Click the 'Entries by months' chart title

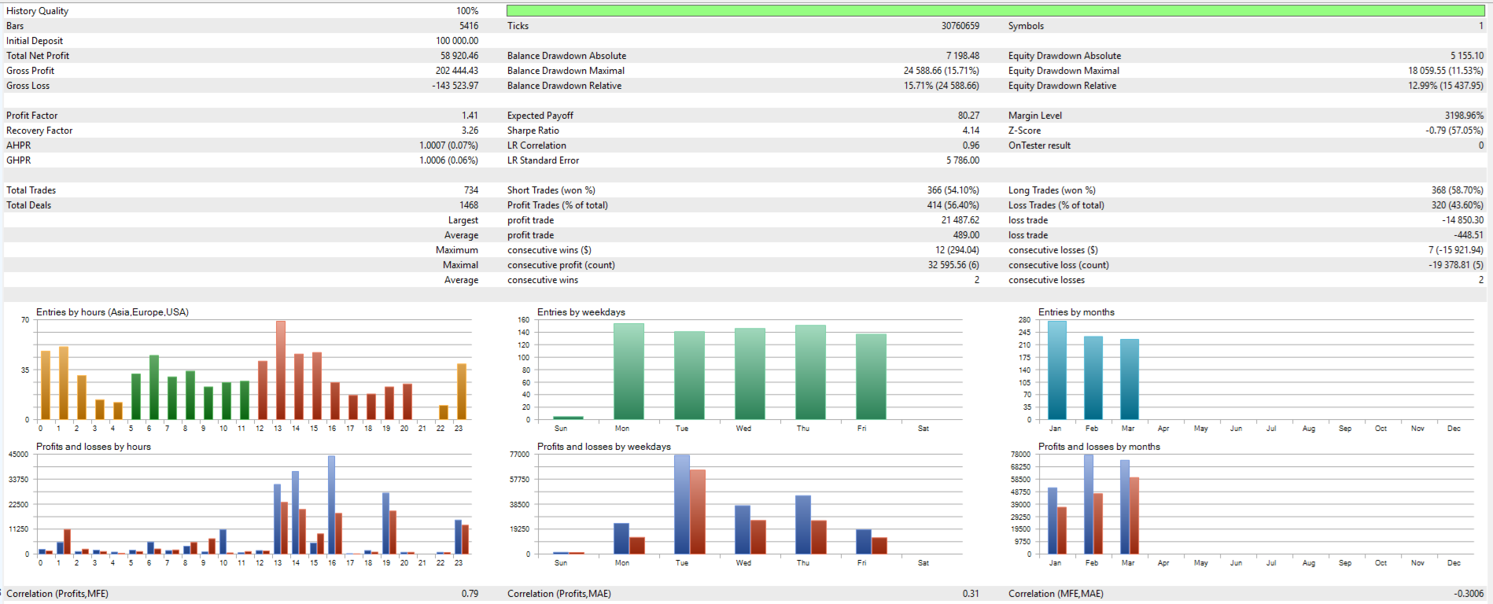(1076, 312)
